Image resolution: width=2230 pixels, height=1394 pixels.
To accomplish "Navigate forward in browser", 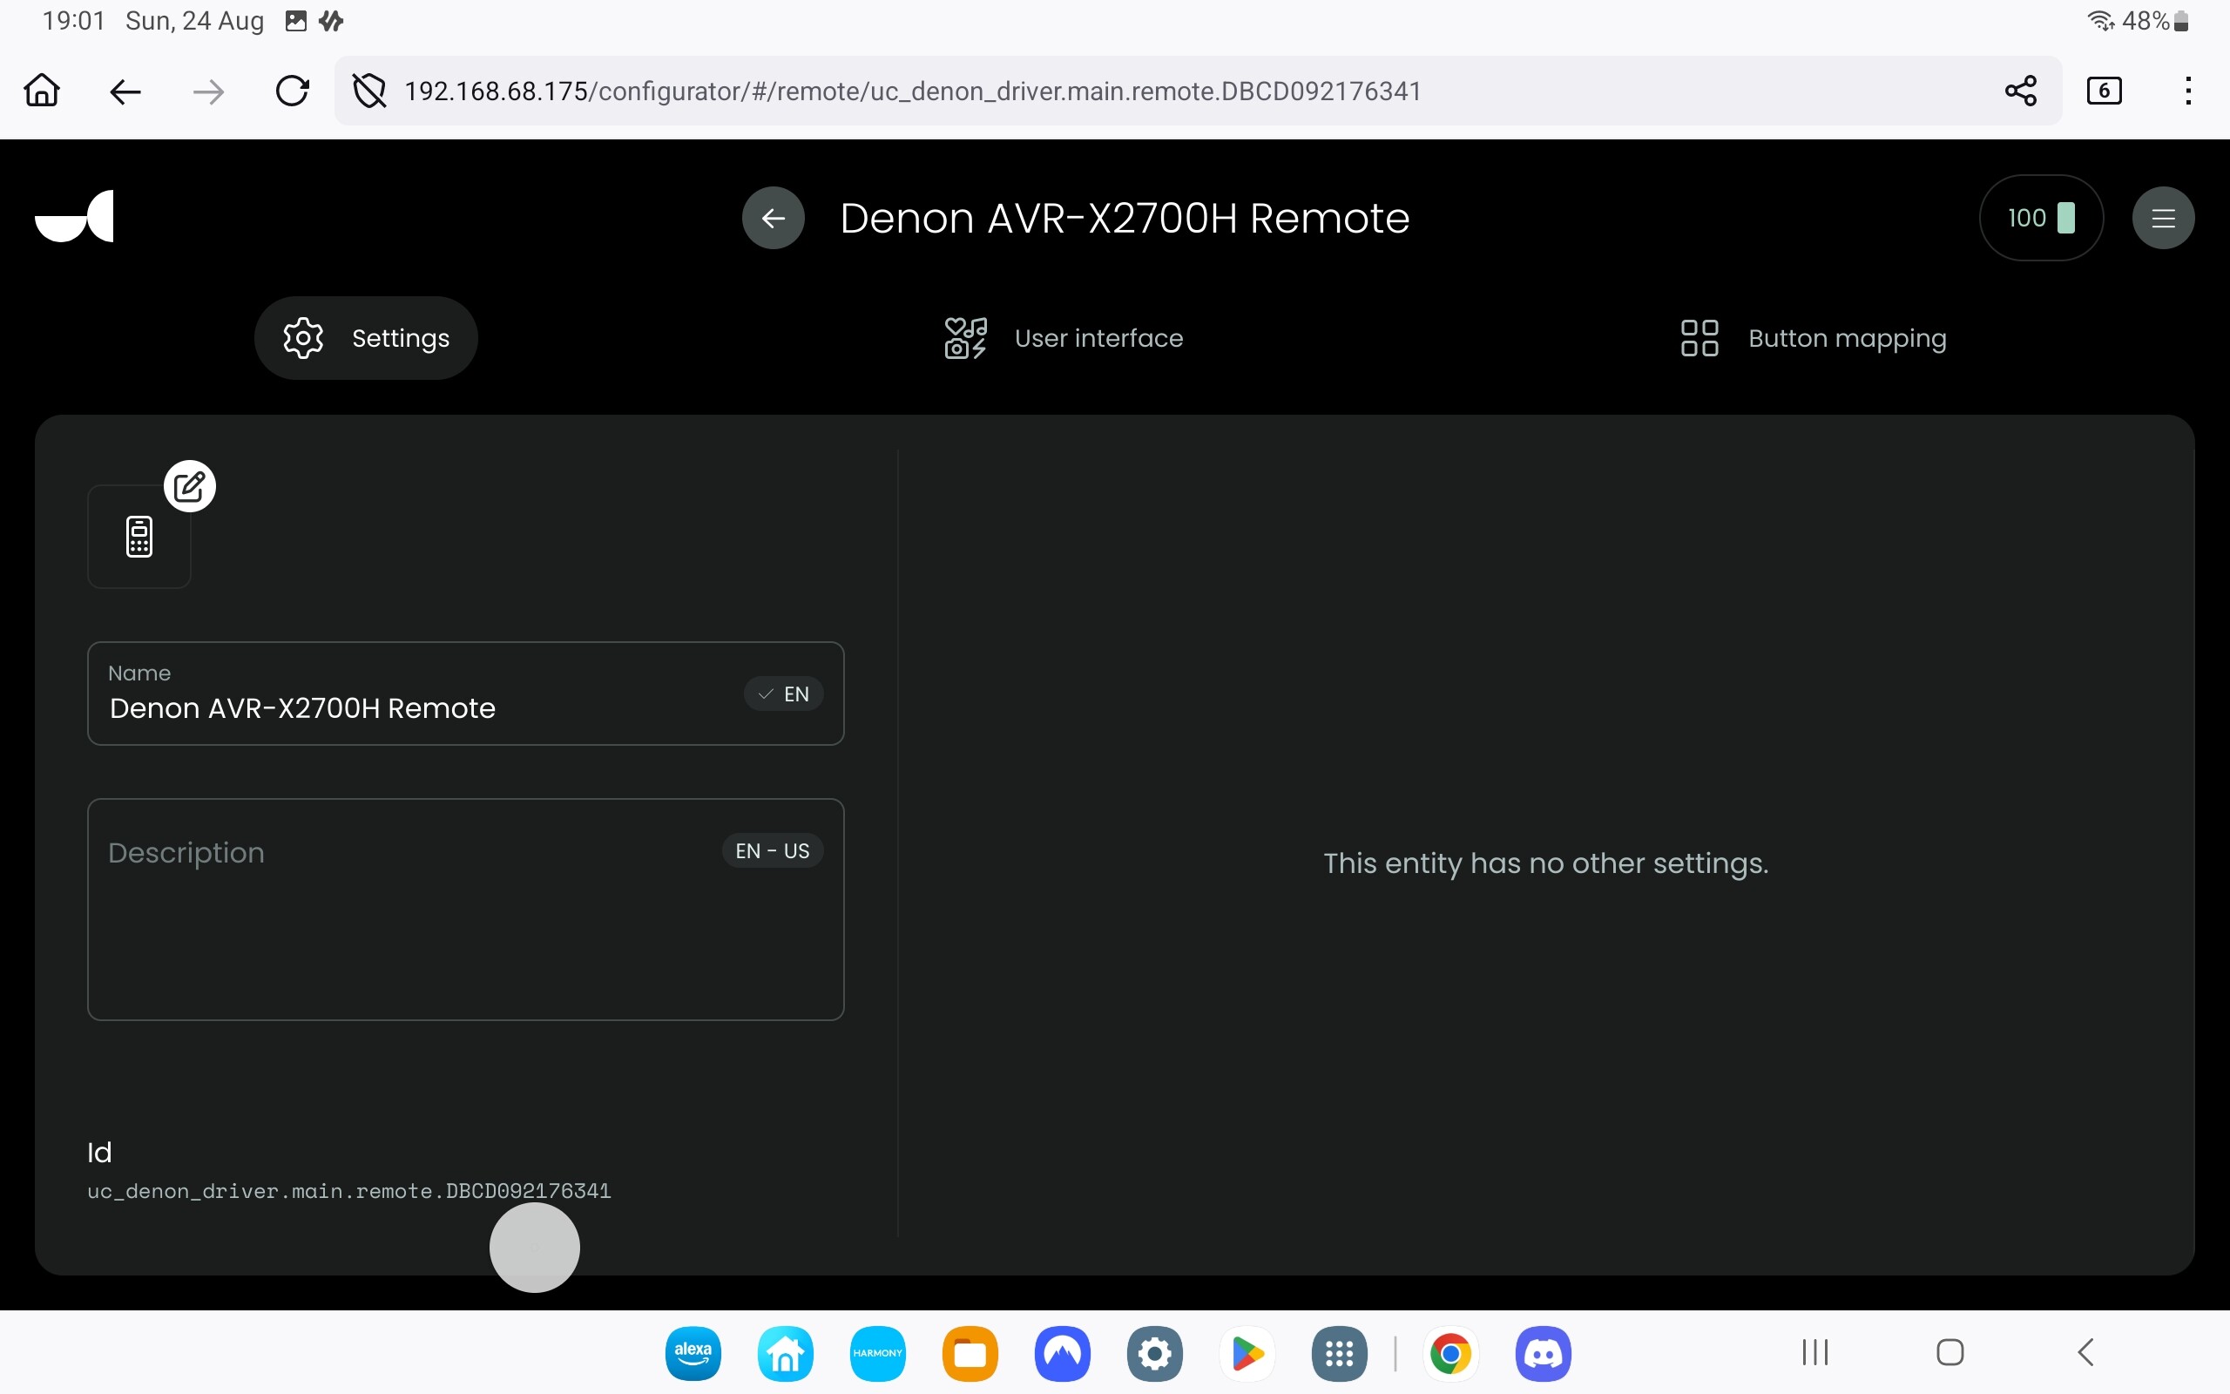I will point(208,91).
